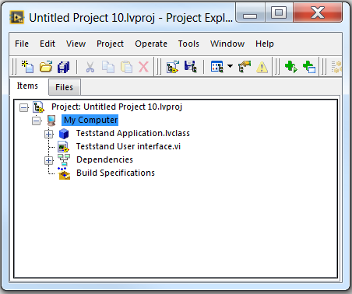352x294 pixels.
Task: Open the Operate menu
Action: (x=151, y=44)
